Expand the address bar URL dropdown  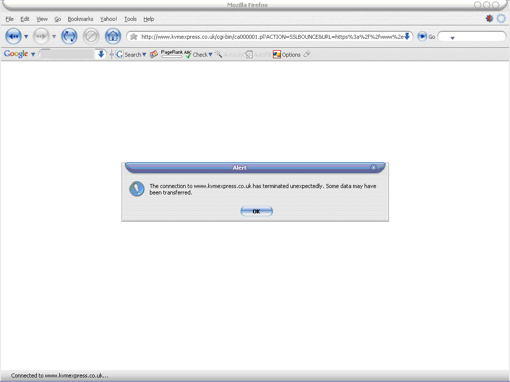[407, 36]
